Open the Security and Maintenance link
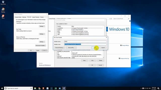This screenshot has width=161, height=90. 45,65
